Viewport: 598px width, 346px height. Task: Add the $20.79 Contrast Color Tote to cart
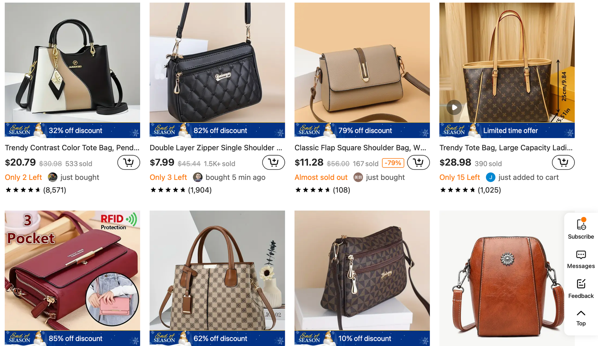pyautogui.click(x=129, y=163)
